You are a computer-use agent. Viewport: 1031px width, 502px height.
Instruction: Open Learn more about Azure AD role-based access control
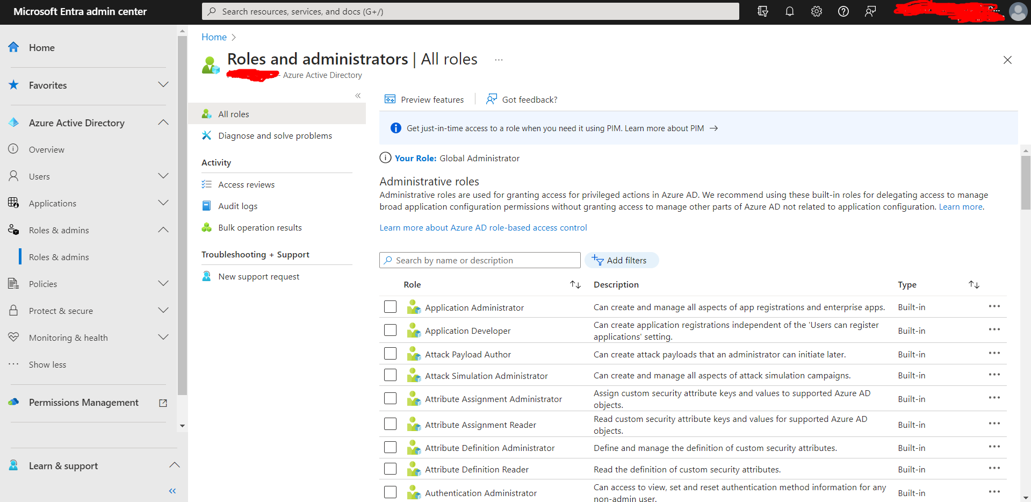coord(483,227)
